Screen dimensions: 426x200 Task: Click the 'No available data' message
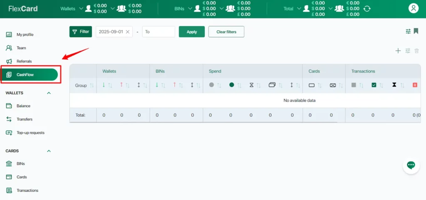[300, 100]
